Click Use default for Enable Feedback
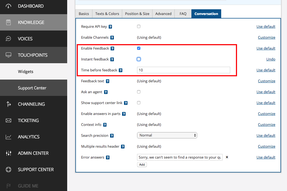287x191 pixels. tap(266, 48)
